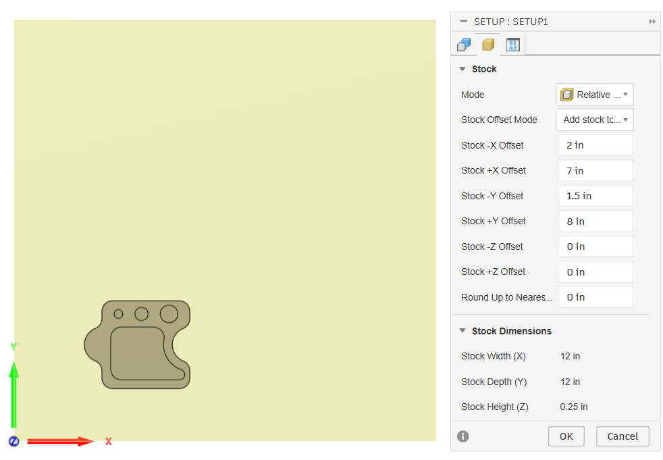This screenshot has height=460, width=663.
Task: Click the blue Z origin marker in the viewport
Action: (x=14, y=441)
